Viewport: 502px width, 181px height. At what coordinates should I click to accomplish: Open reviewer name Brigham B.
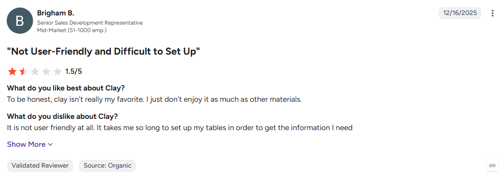coord(56,13)
